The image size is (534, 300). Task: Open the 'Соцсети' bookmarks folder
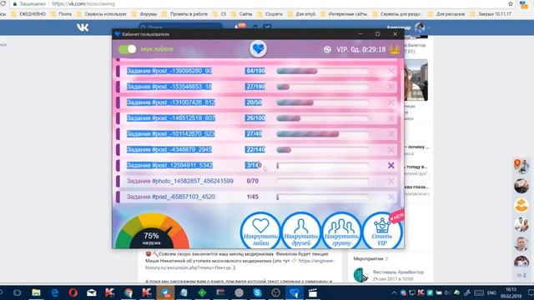click(270, 14)
